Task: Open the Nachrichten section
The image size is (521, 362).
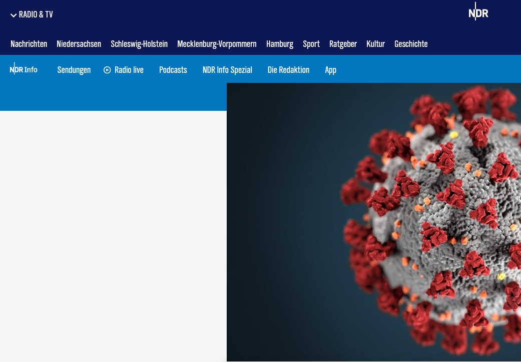Action: 29,44
